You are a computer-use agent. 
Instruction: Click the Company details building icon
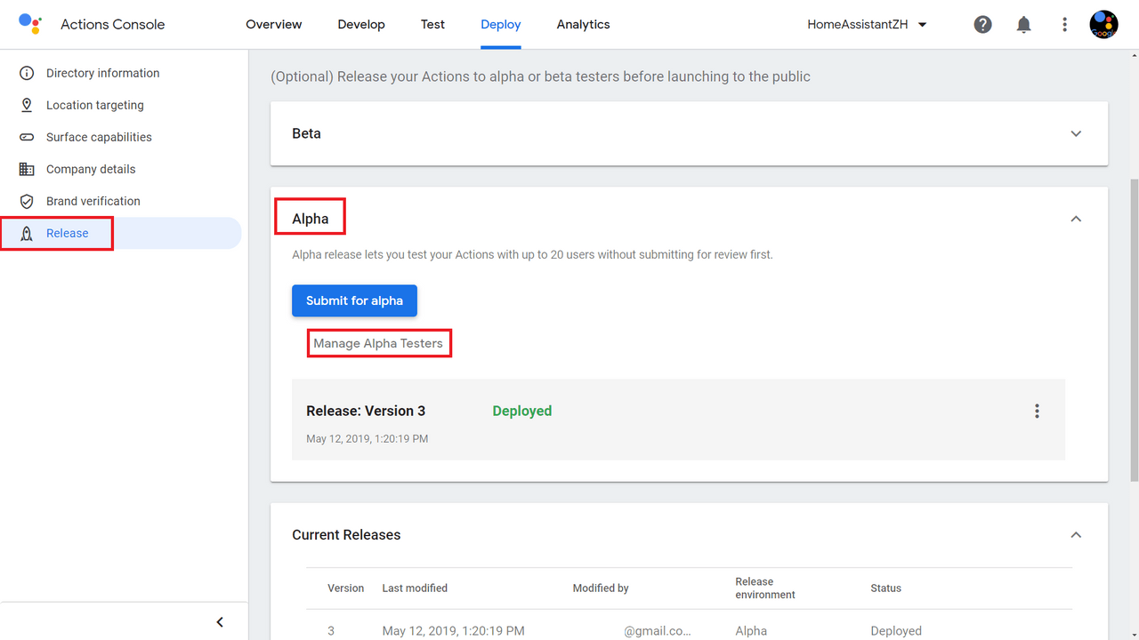27,169
